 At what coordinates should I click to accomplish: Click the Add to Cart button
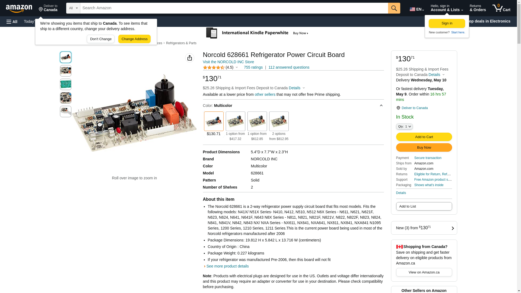[424, 137]
